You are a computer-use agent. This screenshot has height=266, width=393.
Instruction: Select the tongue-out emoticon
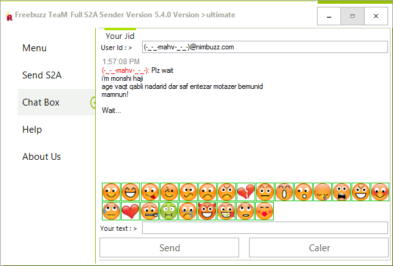(150, 192)
